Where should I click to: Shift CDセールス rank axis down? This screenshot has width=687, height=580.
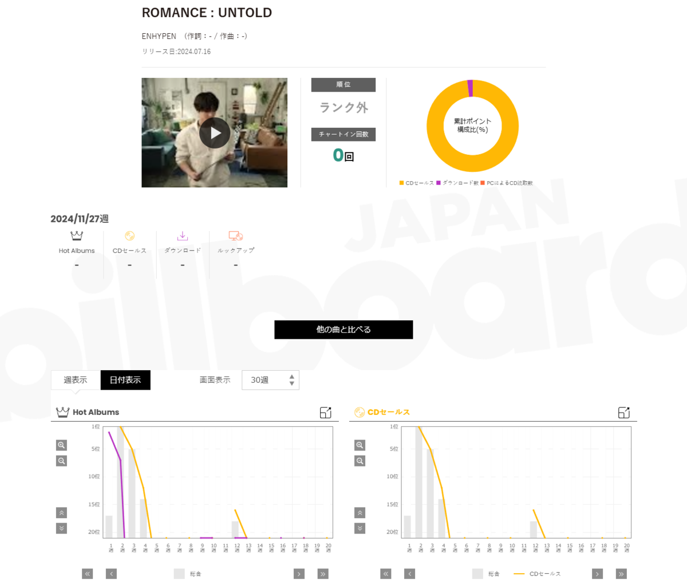pyautogui.click(x=360, y=528)
